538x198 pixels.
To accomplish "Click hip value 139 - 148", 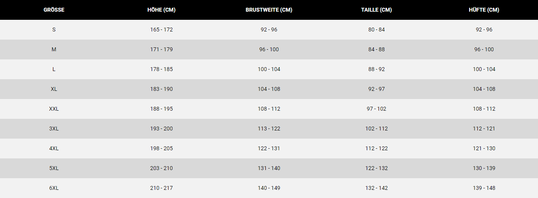I will click(x=484, y=188).
